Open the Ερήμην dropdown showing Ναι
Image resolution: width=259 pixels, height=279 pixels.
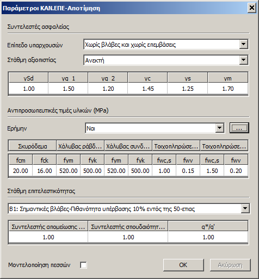point(155,128)
